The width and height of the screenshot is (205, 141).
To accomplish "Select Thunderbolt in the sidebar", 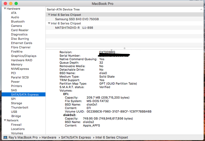I will click(x=20, y=107).
